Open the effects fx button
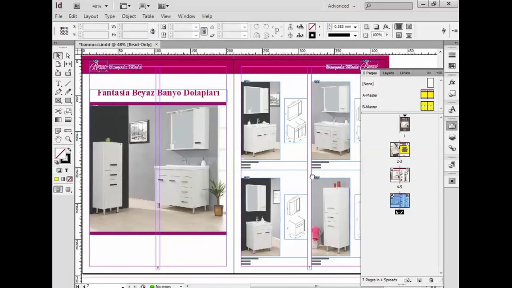Viewport: 512px width, 288px height. [386, 27]
